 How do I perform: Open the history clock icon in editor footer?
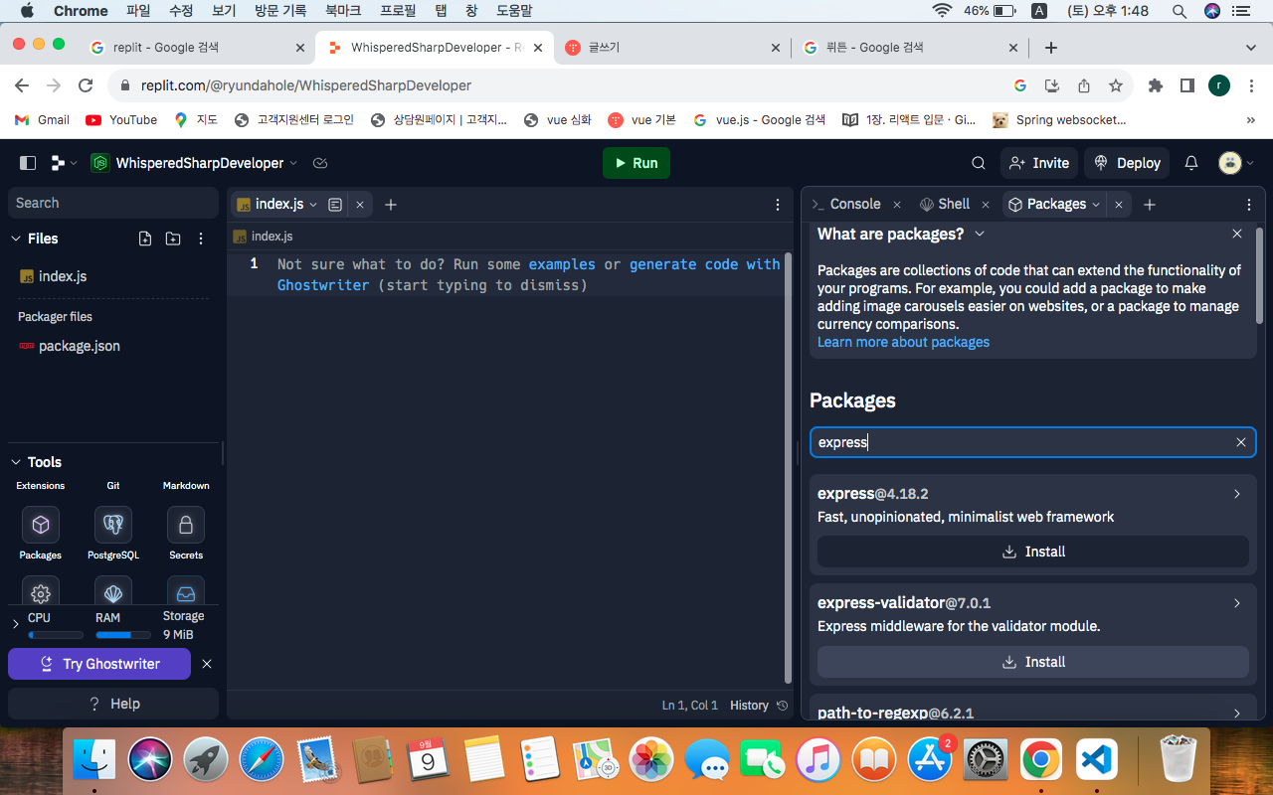[783, 706]
